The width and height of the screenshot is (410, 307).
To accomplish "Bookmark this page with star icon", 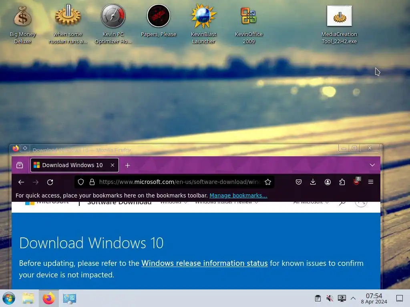I will point(268,182).
